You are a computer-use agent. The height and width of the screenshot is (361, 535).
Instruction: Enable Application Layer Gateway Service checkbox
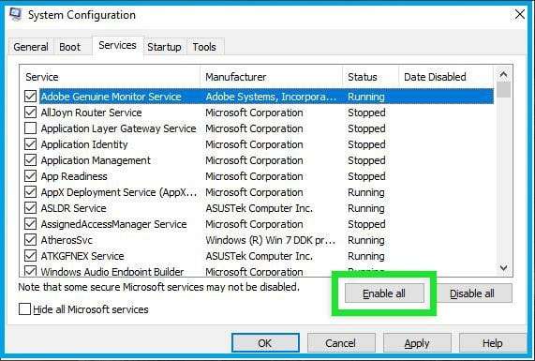point(30,128)
